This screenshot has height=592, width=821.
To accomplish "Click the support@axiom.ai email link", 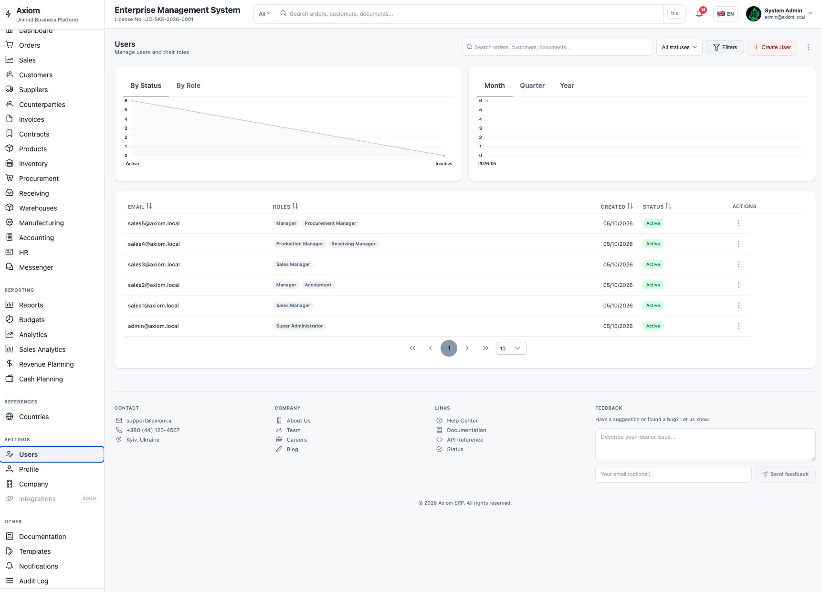I will pos(149,421).
